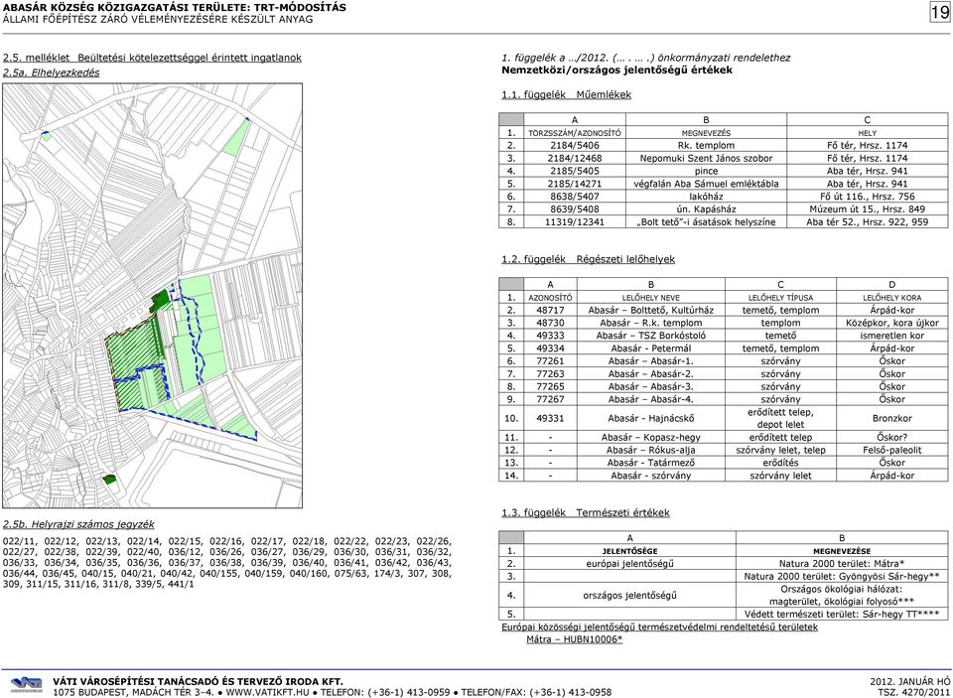Click the page number 19 box
This screenshot has height=698, width=953.
[940, 12]
